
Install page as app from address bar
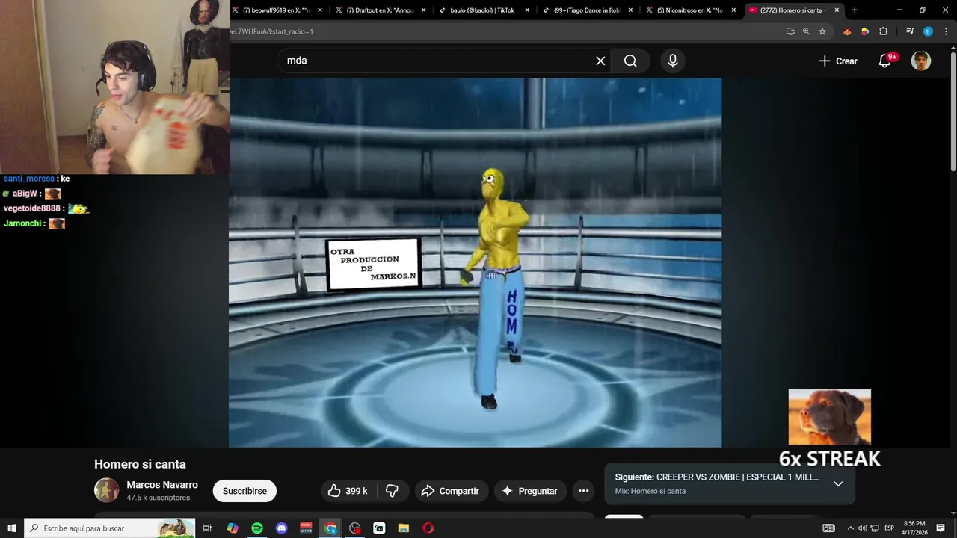790,31
